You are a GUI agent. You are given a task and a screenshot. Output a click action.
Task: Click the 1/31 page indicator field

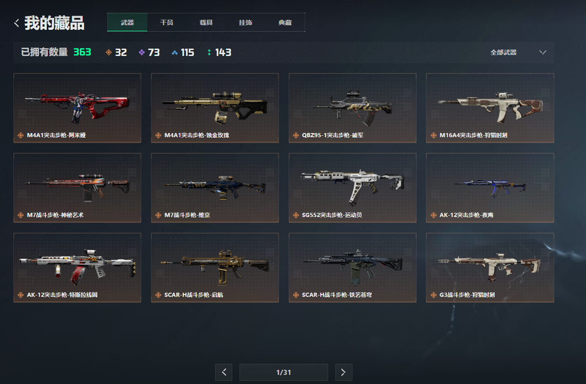[284, 372]
